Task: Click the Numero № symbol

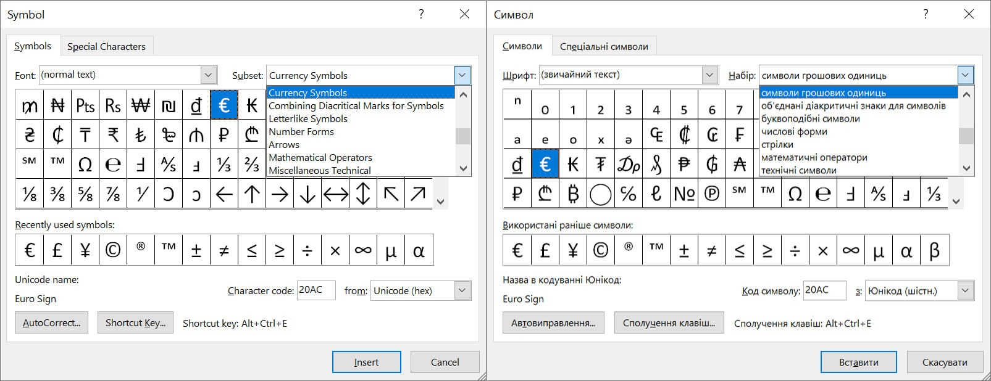Action: (x=684, y=194)
